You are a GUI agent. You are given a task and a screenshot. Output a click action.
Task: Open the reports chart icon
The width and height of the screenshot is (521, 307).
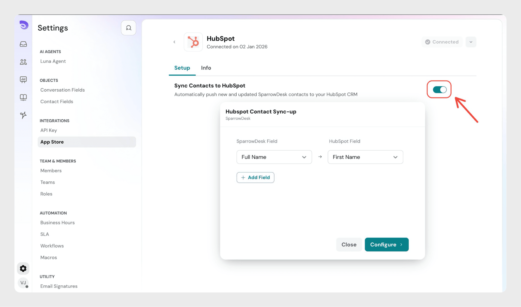[x=23, y=80]
